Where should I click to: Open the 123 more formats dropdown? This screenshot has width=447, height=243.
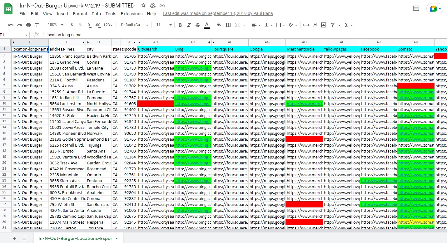108,25
